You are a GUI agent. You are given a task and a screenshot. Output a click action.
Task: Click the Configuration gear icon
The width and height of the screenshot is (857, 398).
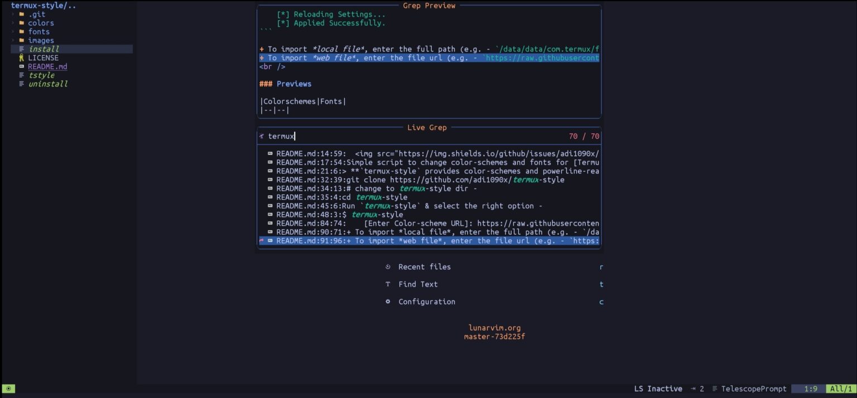pos(388,302)
